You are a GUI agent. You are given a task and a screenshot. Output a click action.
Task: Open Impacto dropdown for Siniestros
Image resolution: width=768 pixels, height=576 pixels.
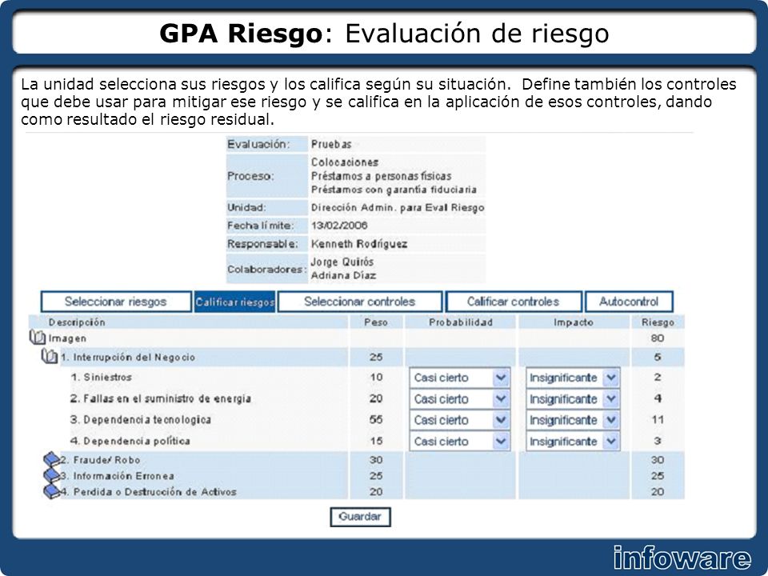pos(573,378)
